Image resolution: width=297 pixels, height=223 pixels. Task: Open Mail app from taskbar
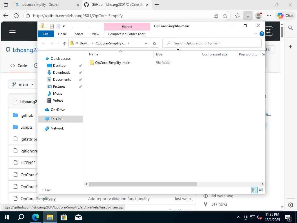78,217
